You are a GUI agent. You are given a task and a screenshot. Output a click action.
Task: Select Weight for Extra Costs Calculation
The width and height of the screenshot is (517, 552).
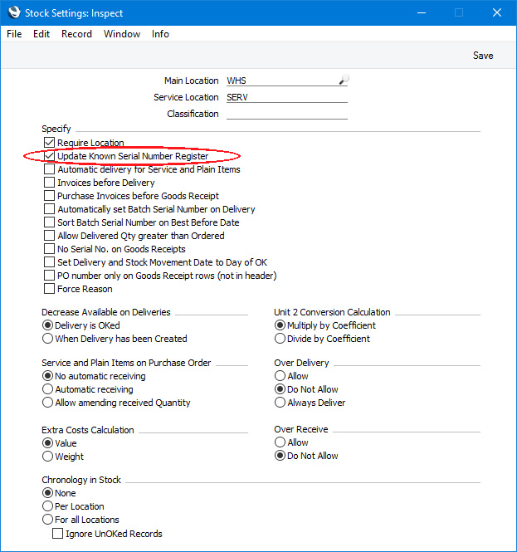pyautogui.click(x=47, y=457)
